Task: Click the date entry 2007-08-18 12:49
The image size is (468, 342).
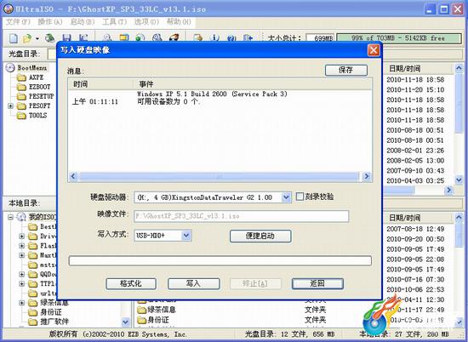Action: [x=415, y=229]
